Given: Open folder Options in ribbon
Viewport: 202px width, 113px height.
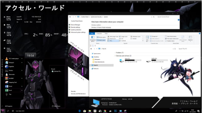Looking at the screenshot, I should point(190,39).
